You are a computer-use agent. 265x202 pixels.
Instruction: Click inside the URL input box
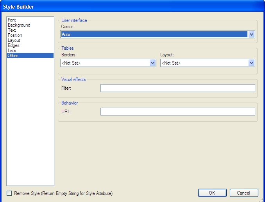pyautogui.click(x=177, y=112)
